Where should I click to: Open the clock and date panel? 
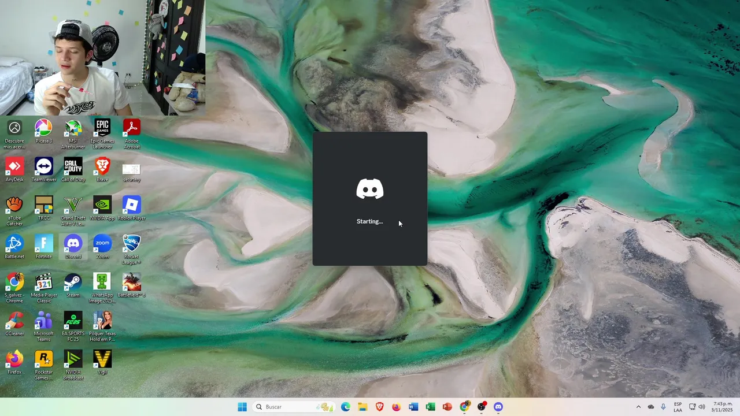point(723,407)
